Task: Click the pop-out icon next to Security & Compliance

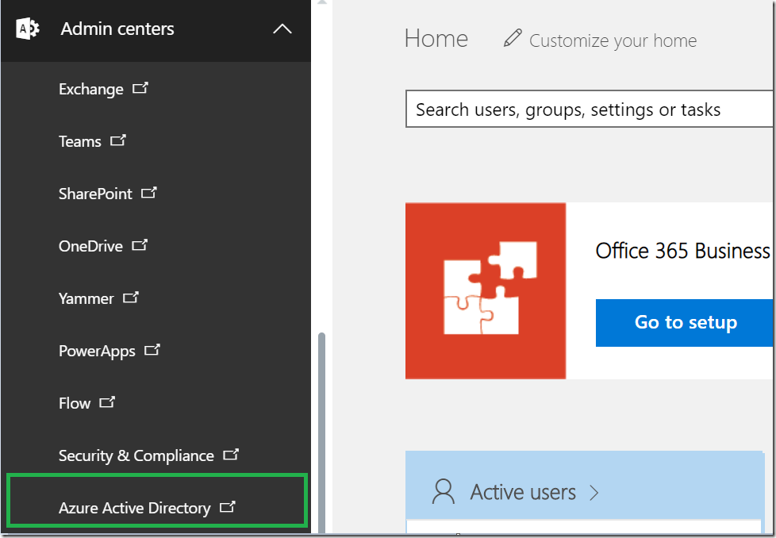Action: click(x=231, y=455)
